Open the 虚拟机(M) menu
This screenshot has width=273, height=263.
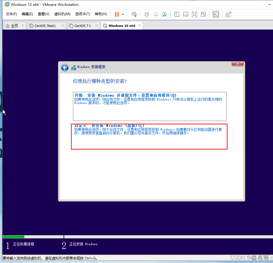(x=62, y=14)
